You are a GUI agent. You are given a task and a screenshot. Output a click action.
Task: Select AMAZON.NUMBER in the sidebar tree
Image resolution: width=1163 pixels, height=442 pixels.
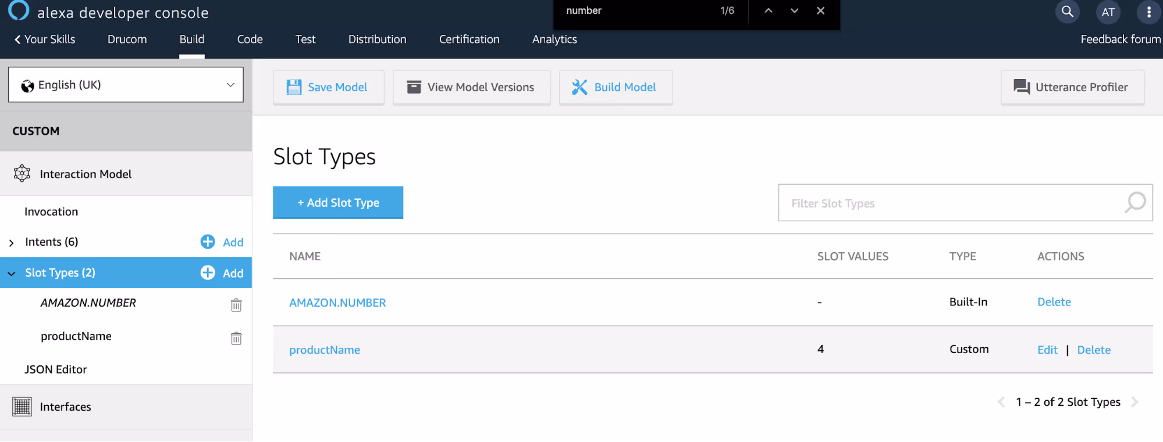coord(88,303)
